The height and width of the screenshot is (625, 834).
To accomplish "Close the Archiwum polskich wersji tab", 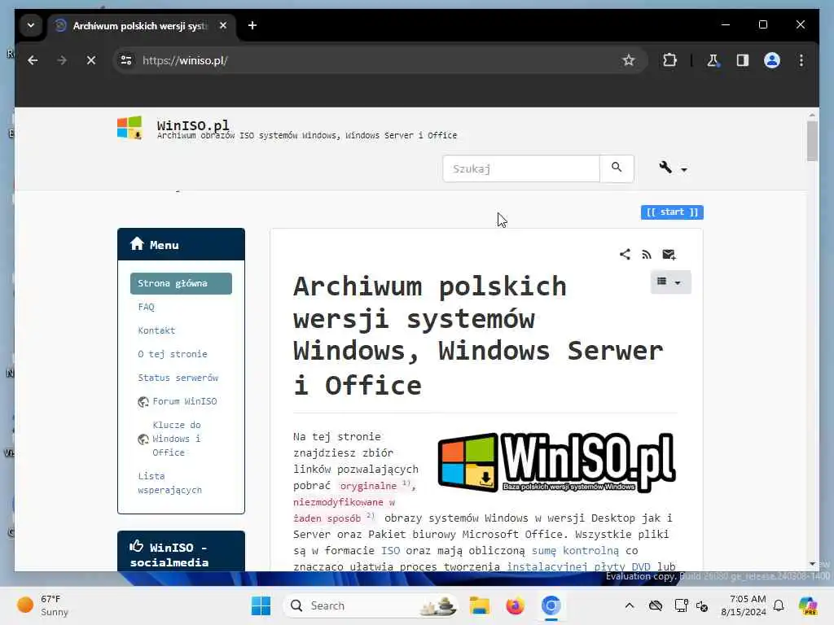I will click(x=223, y=25).
